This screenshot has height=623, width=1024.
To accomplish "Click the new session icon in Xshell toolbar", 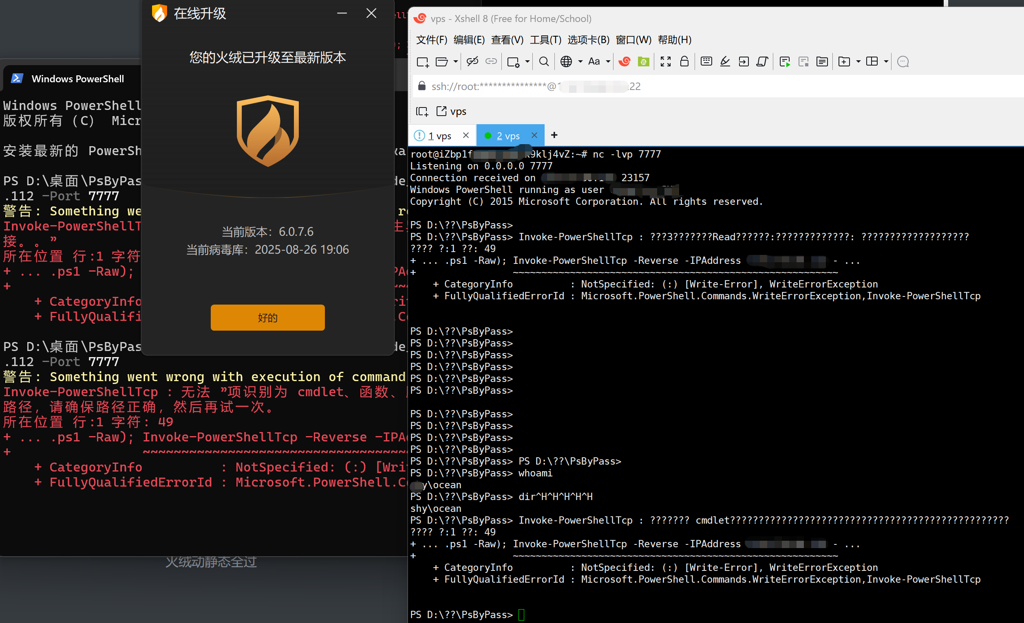I will (422, 62).
